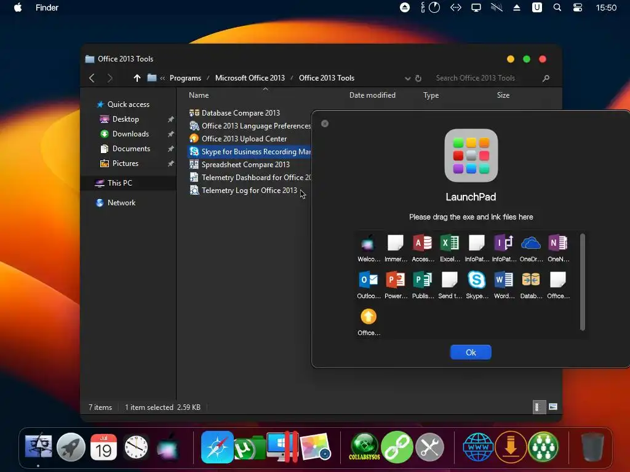Screen dimensions: 630x472
Task: Select Skype for Business Recording Manager file
Action: [x=250, y=152]
